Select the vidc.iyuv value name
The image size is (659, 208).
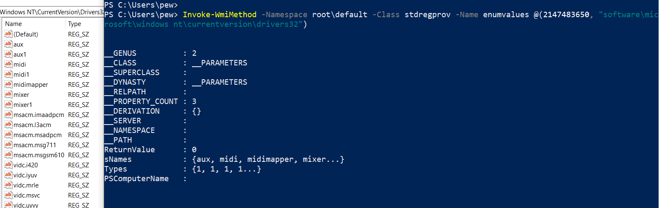[25, 175]
